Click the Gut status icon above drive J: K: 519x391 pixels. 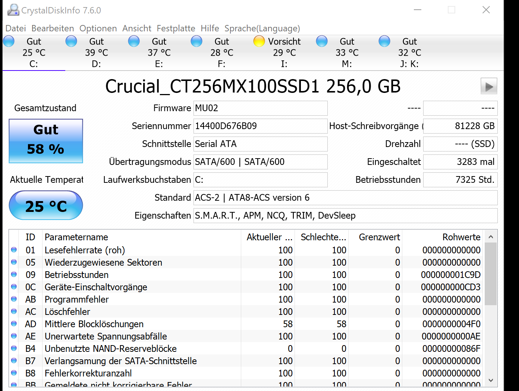(x=384, y=41)
